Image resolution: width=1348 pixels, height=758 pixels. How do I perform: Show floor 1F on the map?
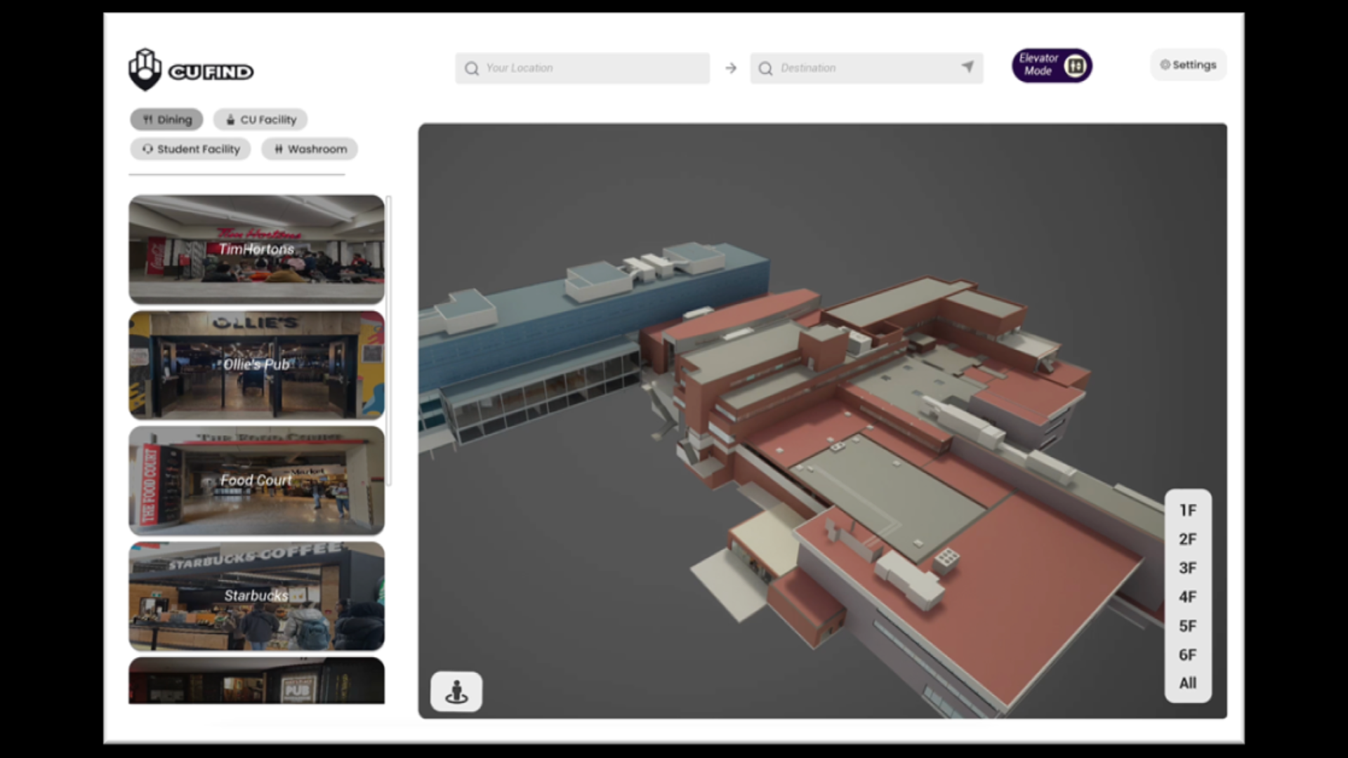[x=1187, y=510]
